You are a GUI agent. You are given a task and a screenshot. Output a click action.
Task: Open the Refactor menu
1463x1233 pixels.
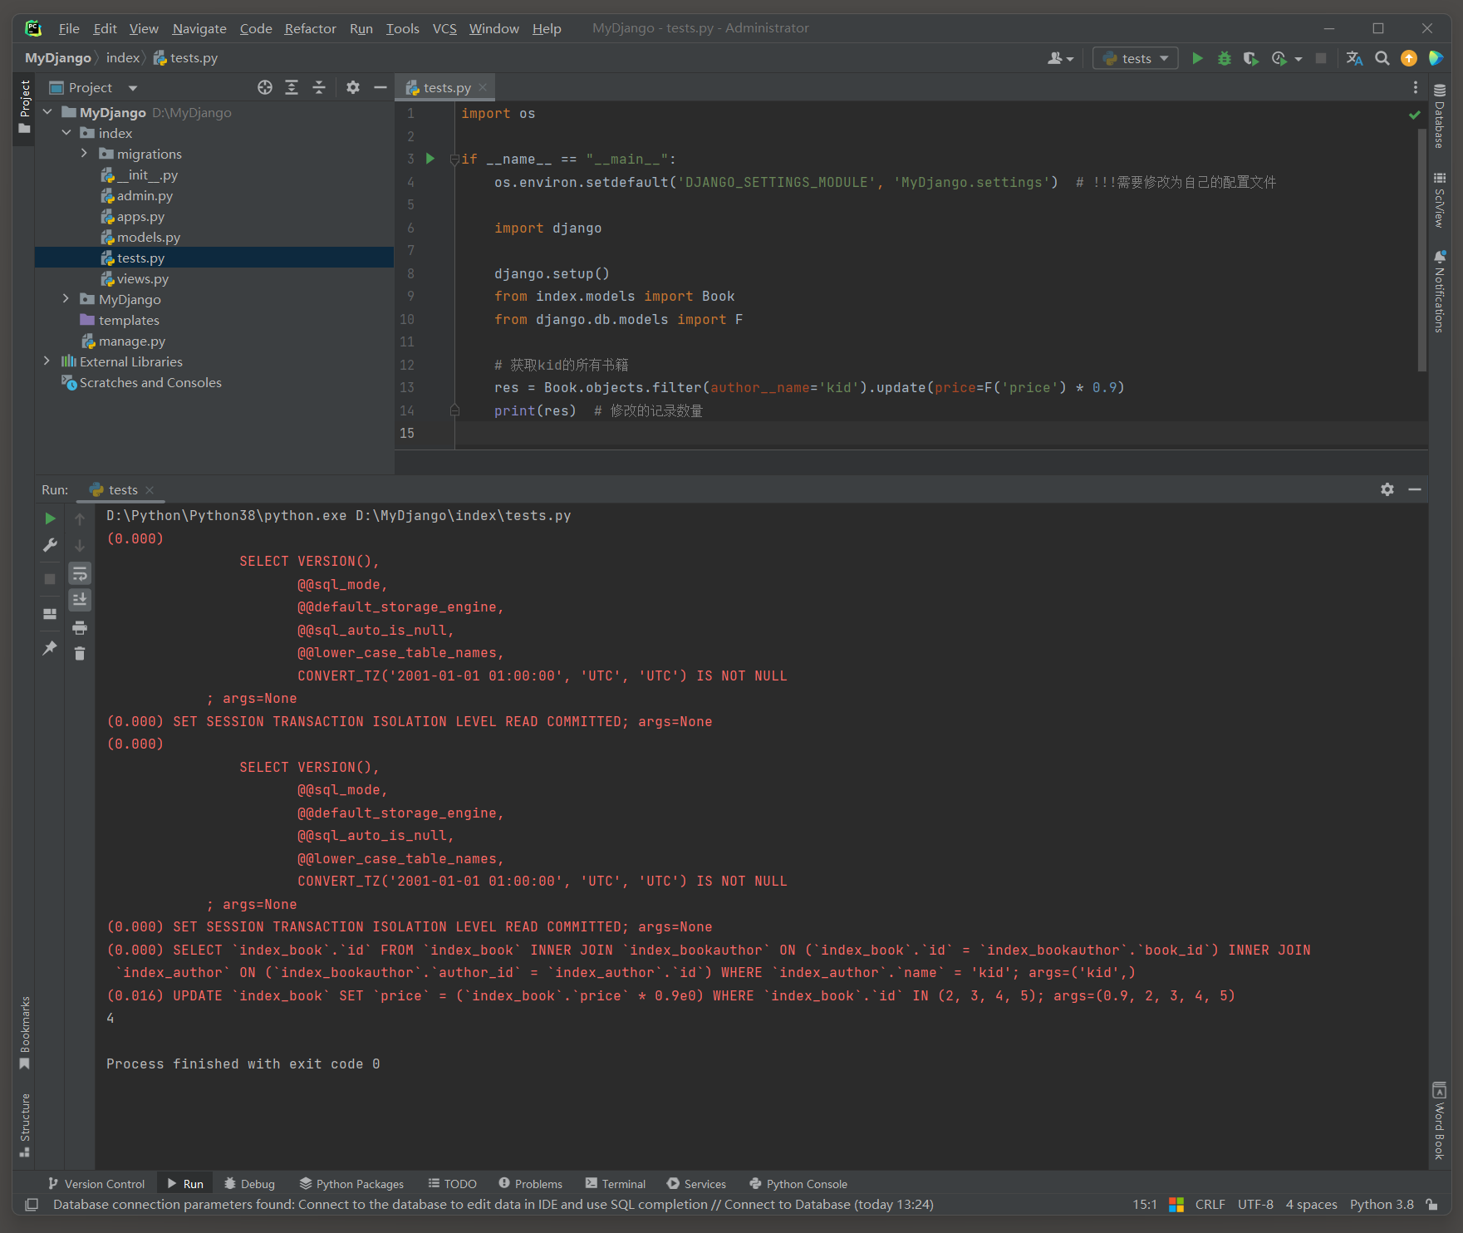(x=310, y=28)
